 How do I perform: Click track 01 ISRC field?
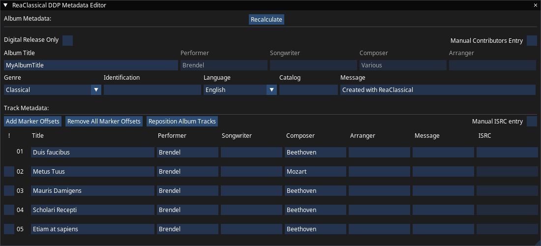click(x=507, y=152)
